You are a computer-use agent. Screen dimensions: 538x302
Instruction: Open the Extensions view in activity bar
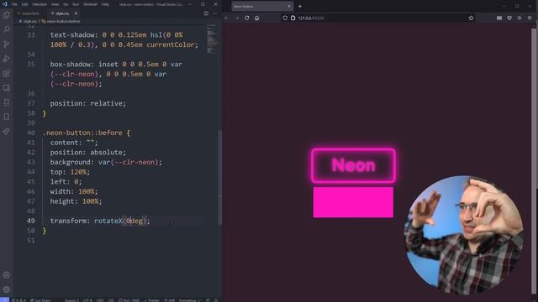(6, 73)
